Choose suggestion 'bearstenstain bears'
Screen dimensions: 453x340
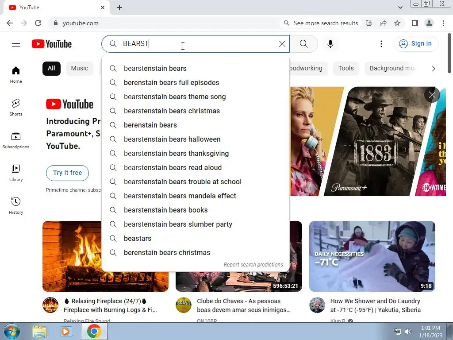196,69
